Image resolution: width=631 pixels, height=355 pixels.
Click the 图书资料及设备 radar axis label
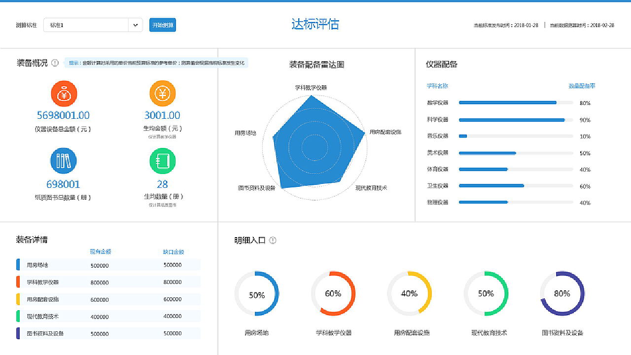pyautogui.click(x=257, y=188)
